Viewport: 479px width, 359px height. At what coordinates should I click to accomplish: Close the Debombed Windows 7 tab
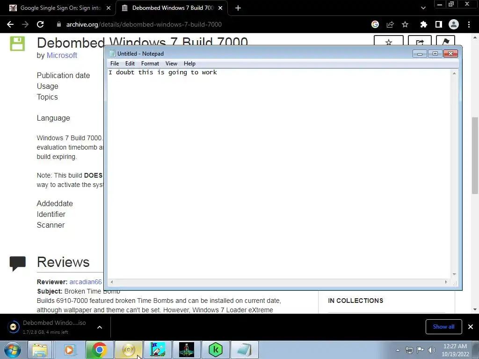point(220,8)
